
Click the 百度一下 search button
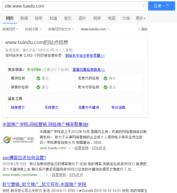point(161,6)
